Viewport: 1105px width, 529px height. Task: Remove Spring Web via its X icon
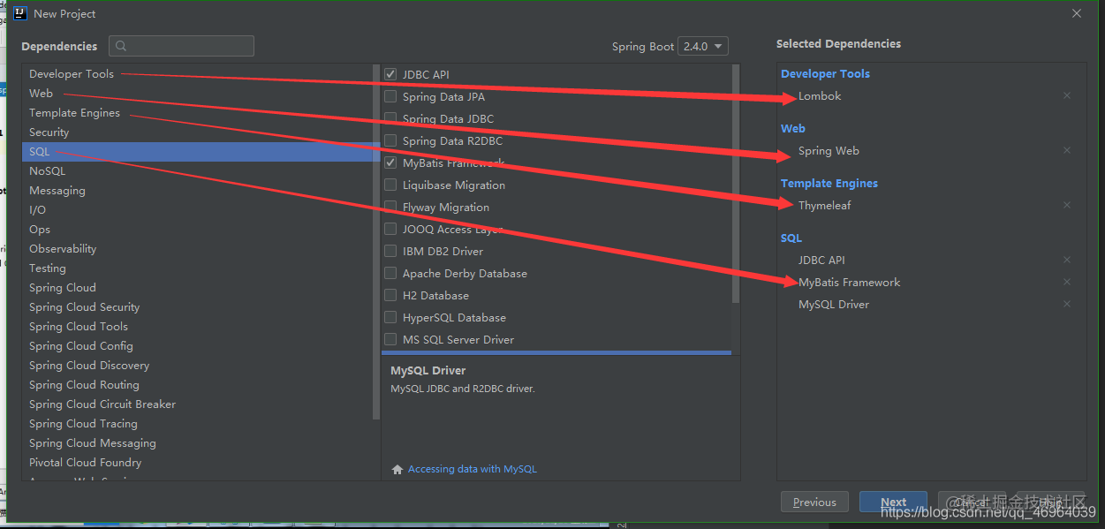point(1066,150)
